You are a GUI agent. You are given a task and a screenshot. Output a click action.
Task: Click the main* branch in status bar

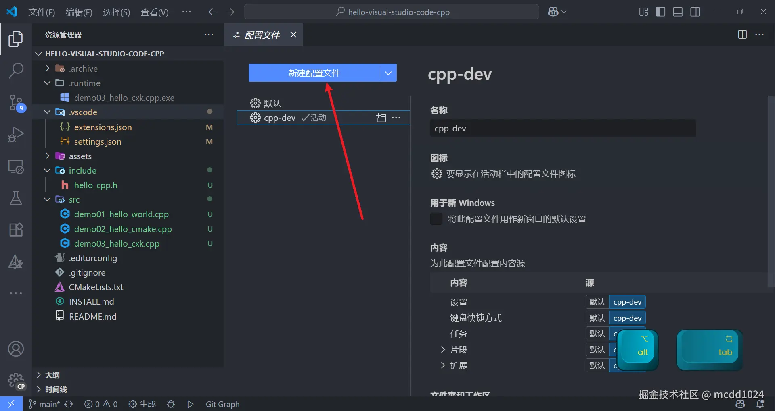44,404
